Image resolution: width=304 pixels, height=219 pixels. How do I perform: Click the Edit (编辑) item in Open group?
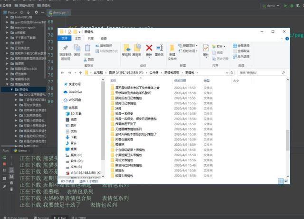point(218,53)
